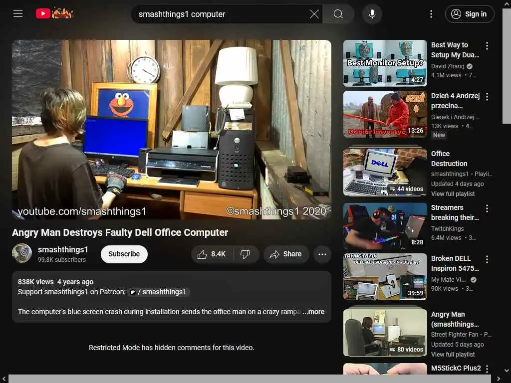View full playlist for Angry Man
This screenshot has height=383, width=511.
[x=453, y=355]
